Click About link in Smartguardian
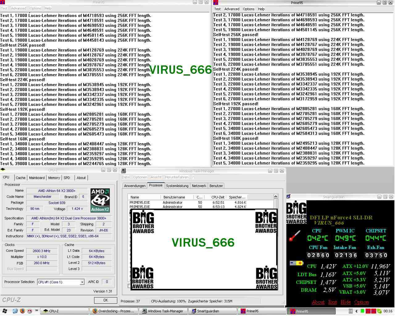The image size is (395, 316). click(x=318, y=302)
